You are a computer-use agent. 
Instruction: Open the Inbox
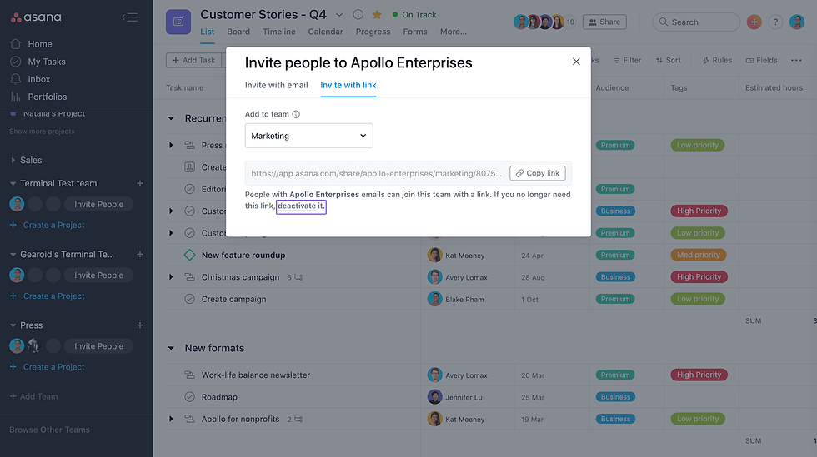point(30,79)
